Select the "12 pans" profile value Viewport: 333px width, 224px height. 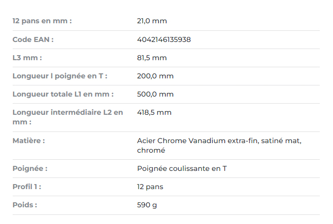point(150,187)
